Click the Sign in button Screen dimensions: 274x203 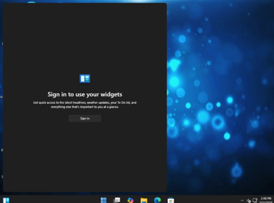(x=85, y=118)
